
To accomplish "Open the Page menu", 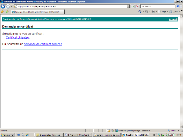I will [163, 12].
